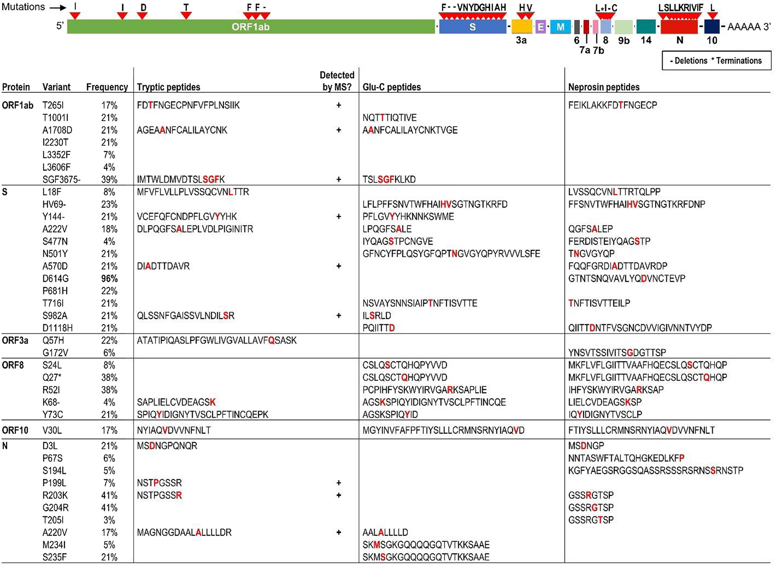The width and height of the screenshot is (775, 568).
Task: Click the Glu-C peptides column header
Action: pos(391,87)
